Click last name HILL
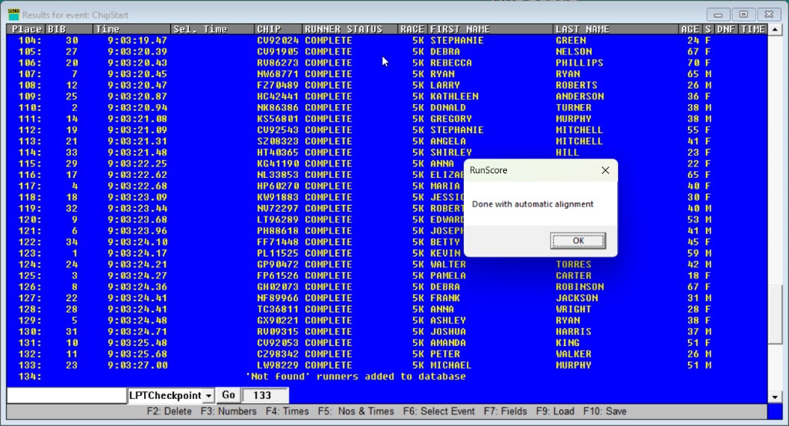789x426 pixels. (x=567, y=153)
